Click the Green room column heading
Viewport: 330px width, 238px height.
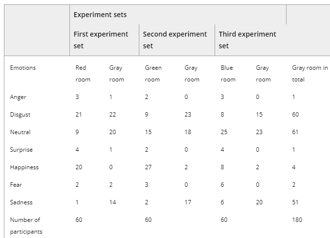[153, 74]
